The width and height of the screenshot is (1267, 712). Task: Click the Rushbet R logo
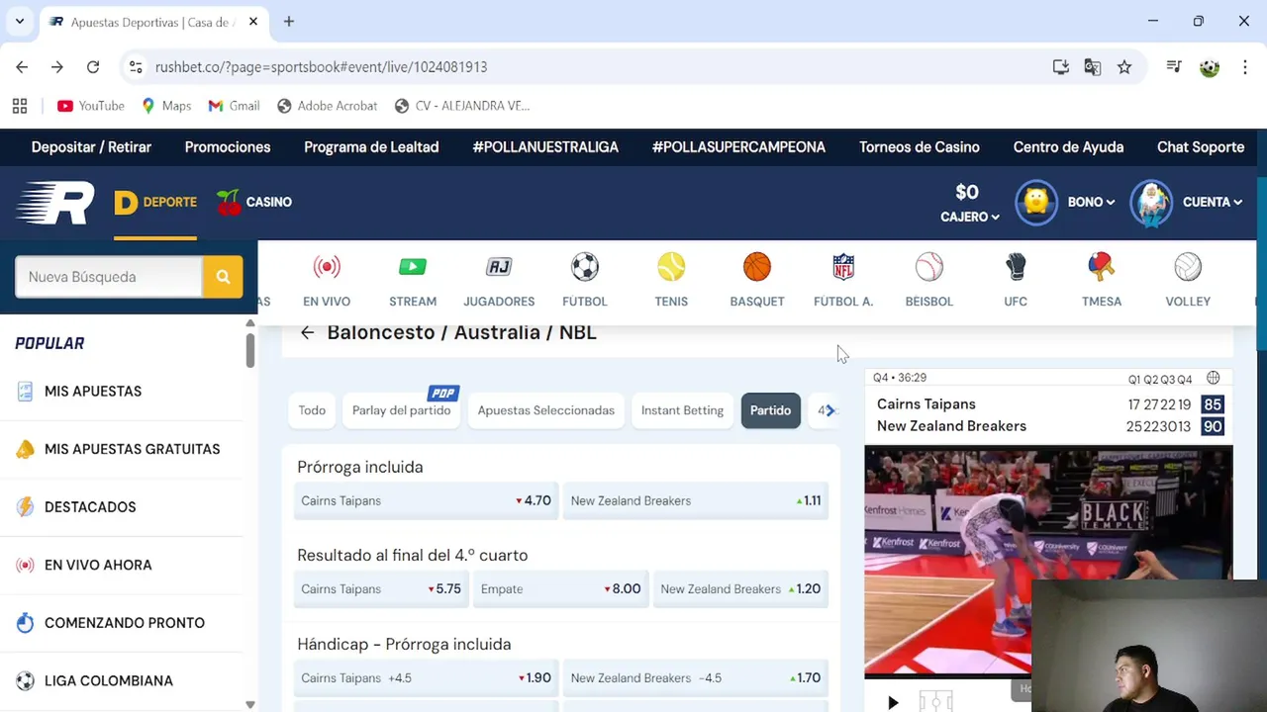pyautogui.click(x=55, y=203)
